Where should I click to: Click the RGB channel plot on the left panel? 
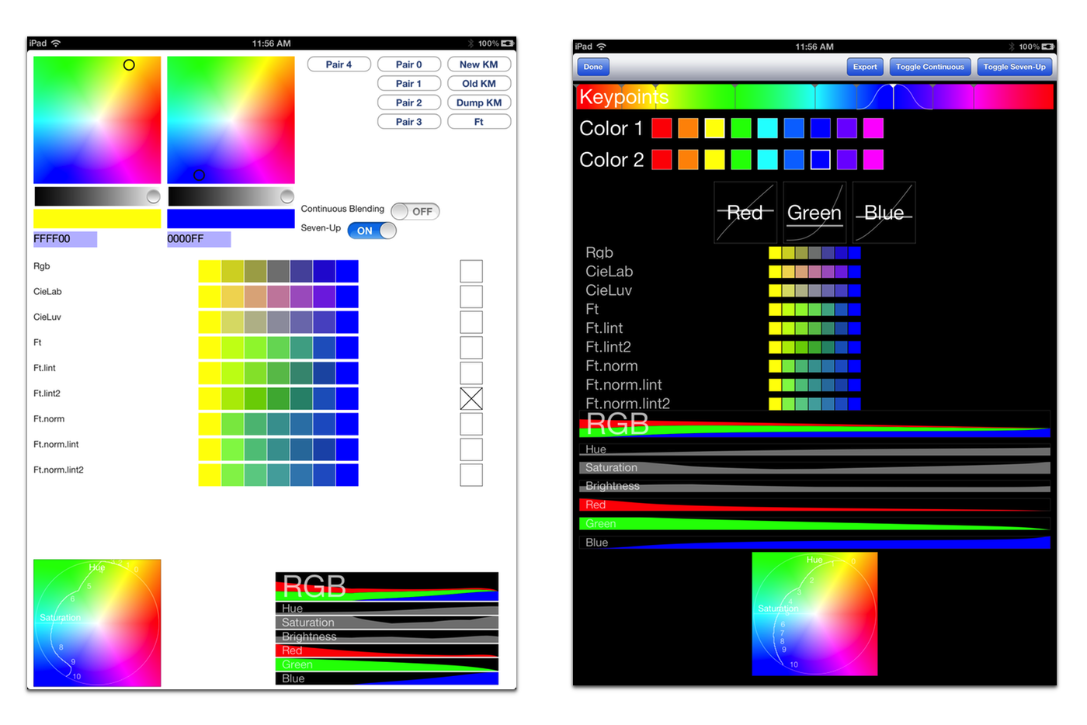click(386, 585)
